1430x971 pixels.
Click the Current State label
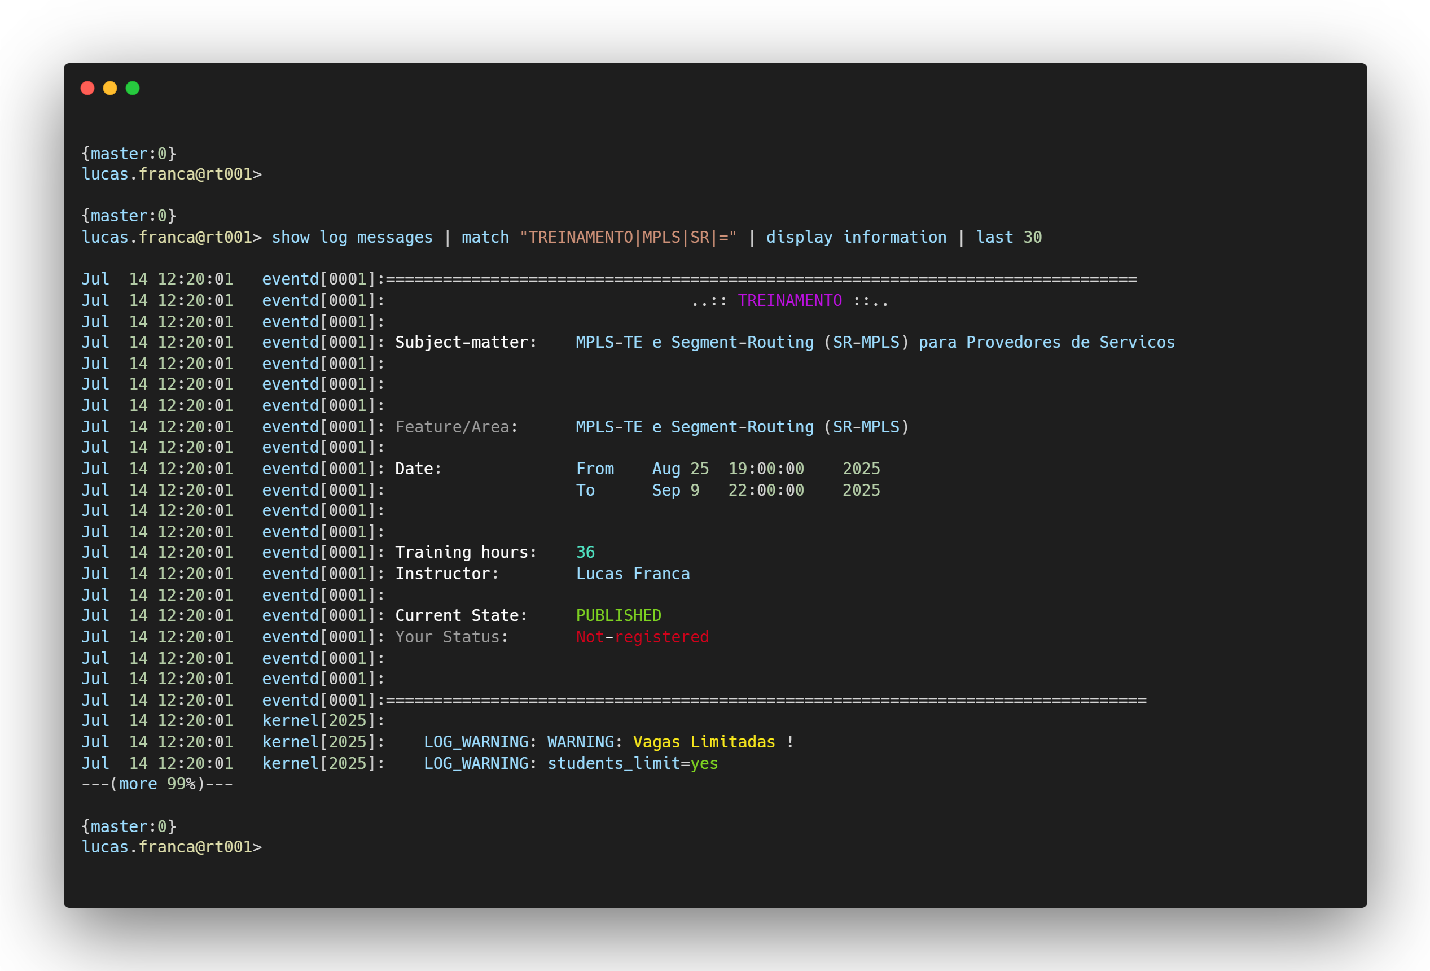coord(461,615)
